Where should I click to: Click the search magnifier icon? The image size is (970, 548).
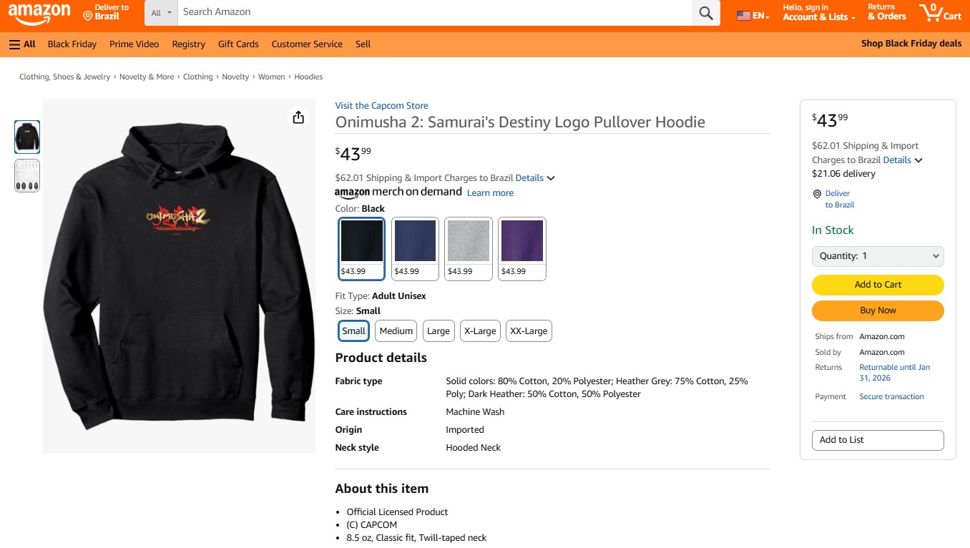[x=705, y=13]
